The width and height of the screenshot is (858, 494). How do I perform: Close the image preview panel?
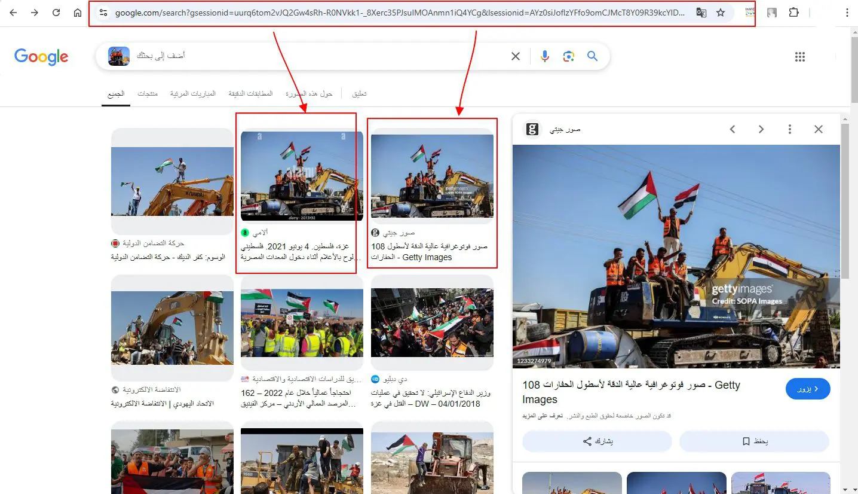click(x=819, y=129)
